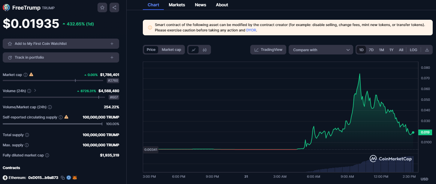Viewport: 436px width, 184px height.
Task: Select the line chart view icon
Action: pyautogui.click(x=194, y=50)
